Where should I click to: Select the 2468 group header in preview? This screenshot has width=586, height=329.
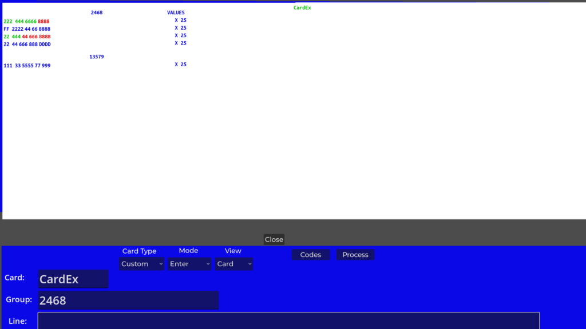[x=97, y=13]
